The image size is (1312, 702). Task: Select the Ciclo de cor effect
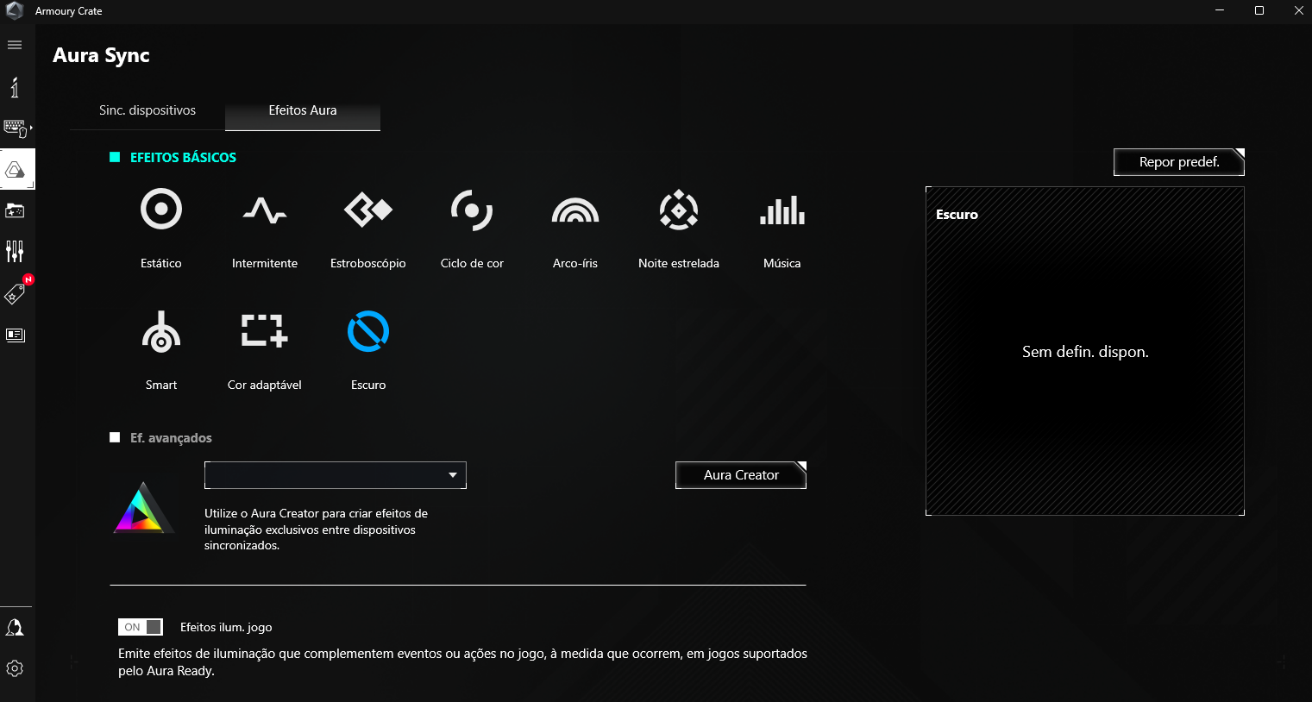[x=472, y=210]
